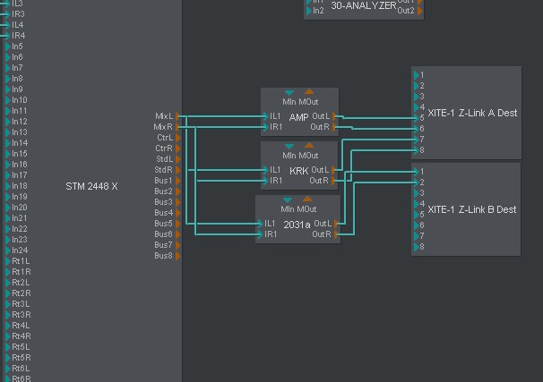The width and height of the screenshot is (543, 382).
Task: Click the 2031a module OutL port
Action: coord(336,224)
